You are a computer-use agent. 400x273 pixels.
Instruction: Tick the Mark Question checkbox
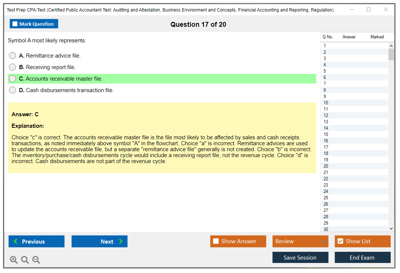tap(15, 24)
